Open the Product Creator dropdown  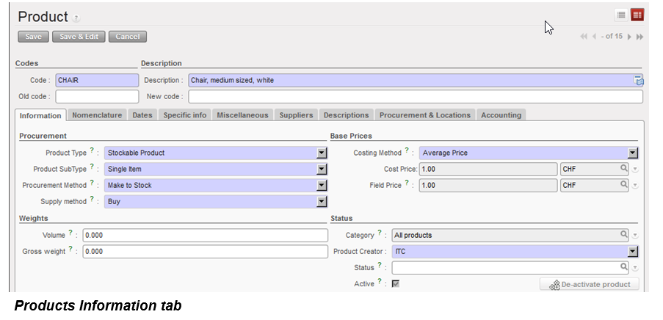tap(632, 251)
